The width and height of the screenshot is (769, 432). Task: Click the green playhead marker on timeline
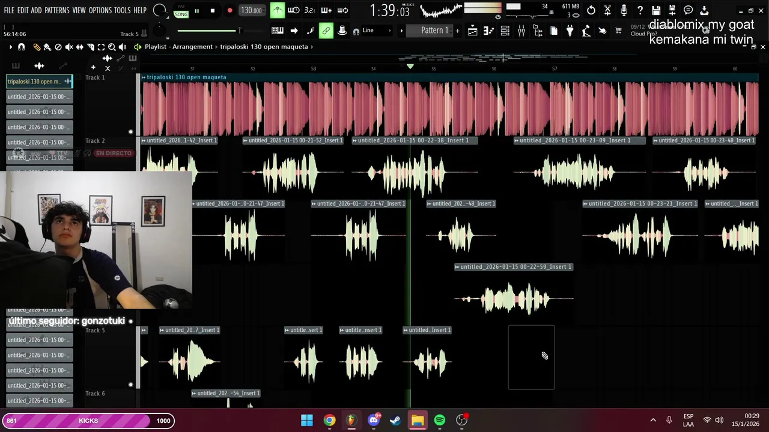[x=410, y=67]
